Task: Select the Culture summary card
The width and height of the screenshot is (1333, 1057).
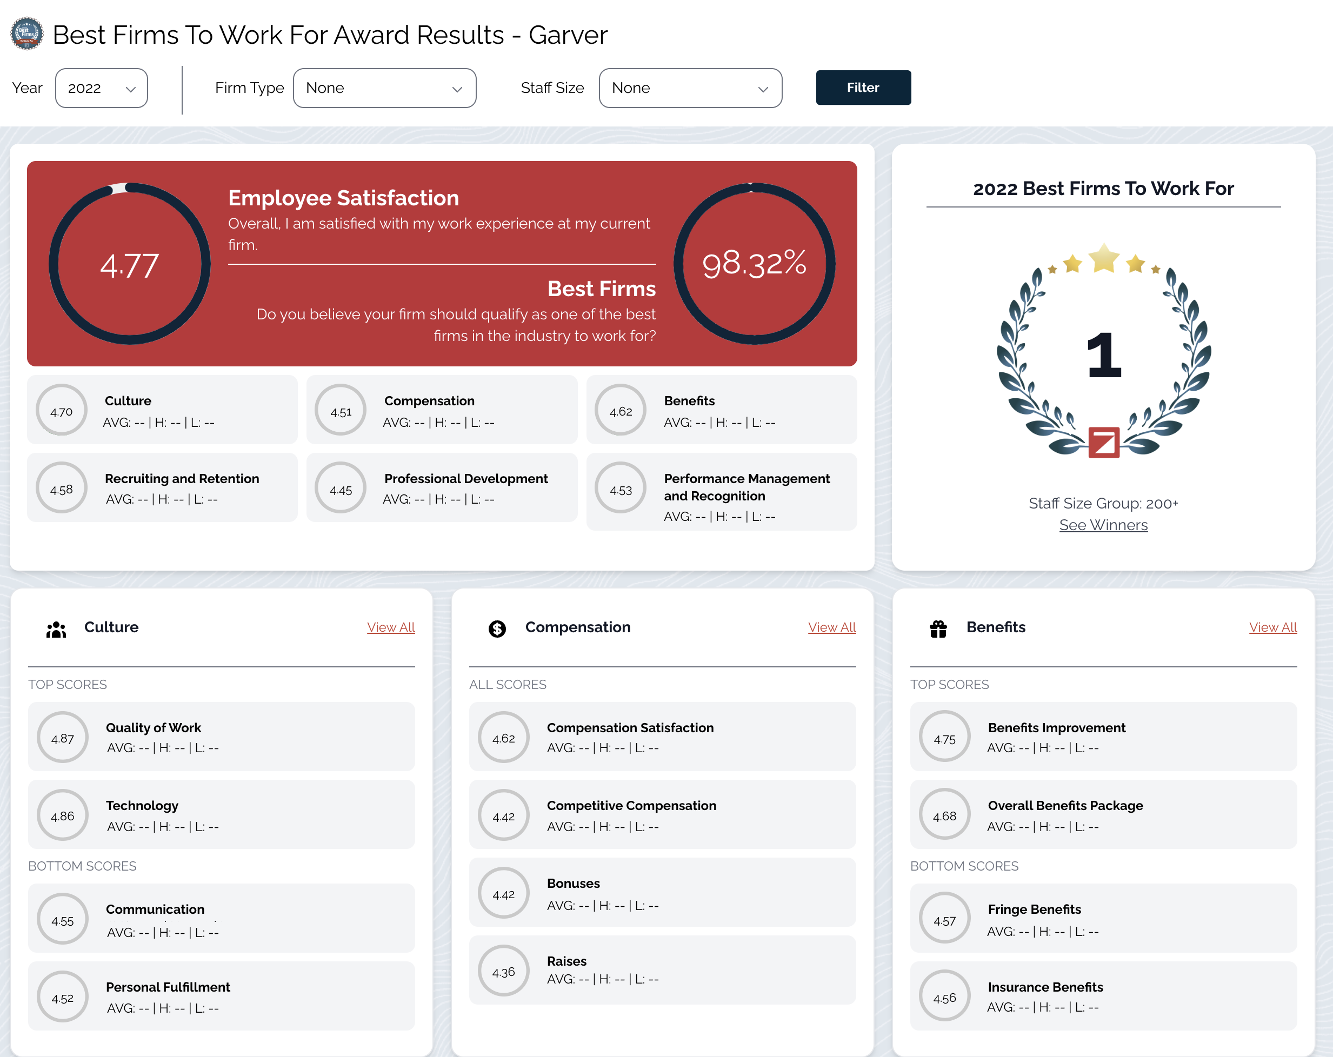Action: [162, 410]
